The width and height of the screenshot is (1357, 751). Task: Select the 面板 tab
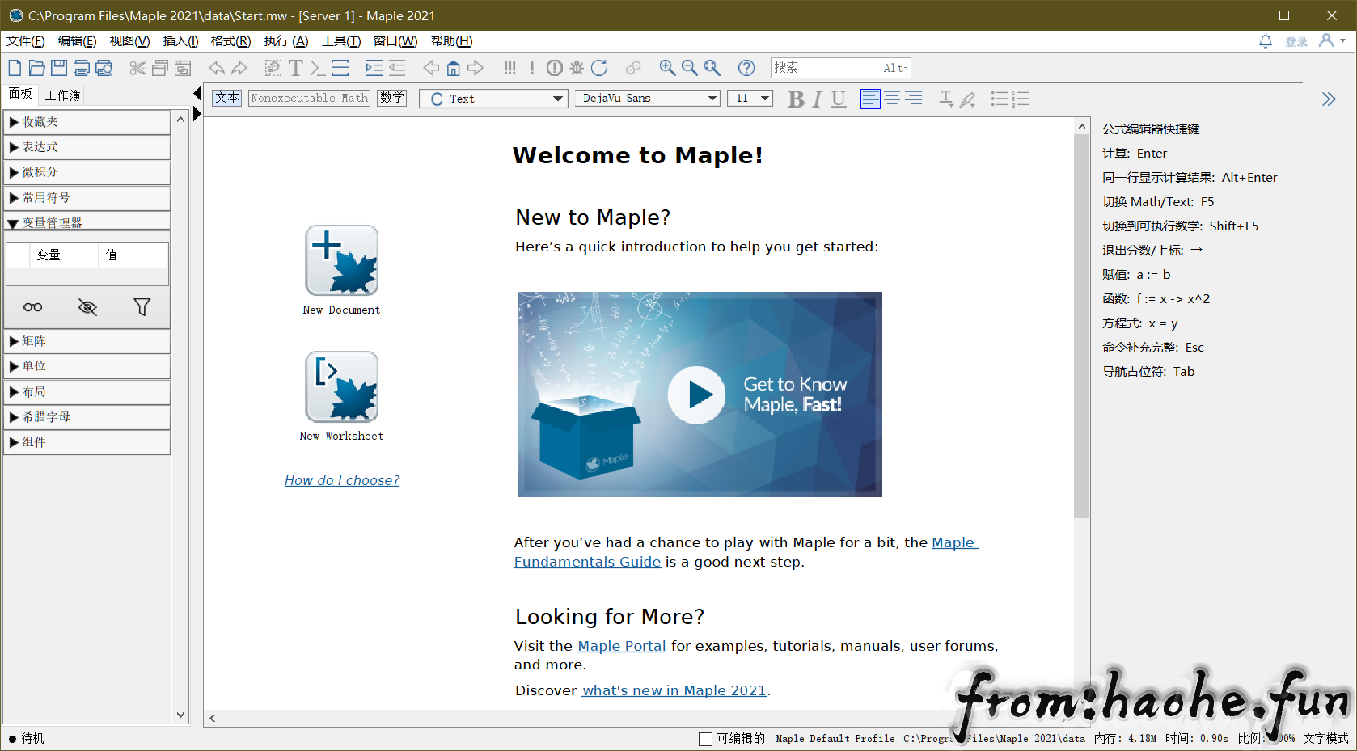pyautogui.click(x=20, y=94)
